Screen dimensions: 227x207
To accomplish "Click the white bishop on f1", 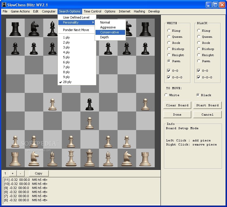I will point(108,158).
